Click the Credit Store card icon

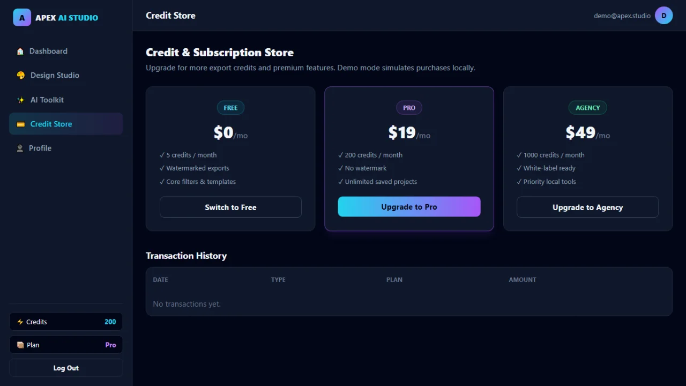[x=21, y=124]
